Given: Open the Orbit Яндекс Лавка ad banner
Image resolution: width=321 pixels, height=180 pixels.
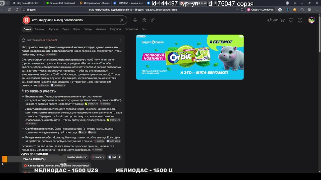Looking at the screenshot, I should coord(190,57).
